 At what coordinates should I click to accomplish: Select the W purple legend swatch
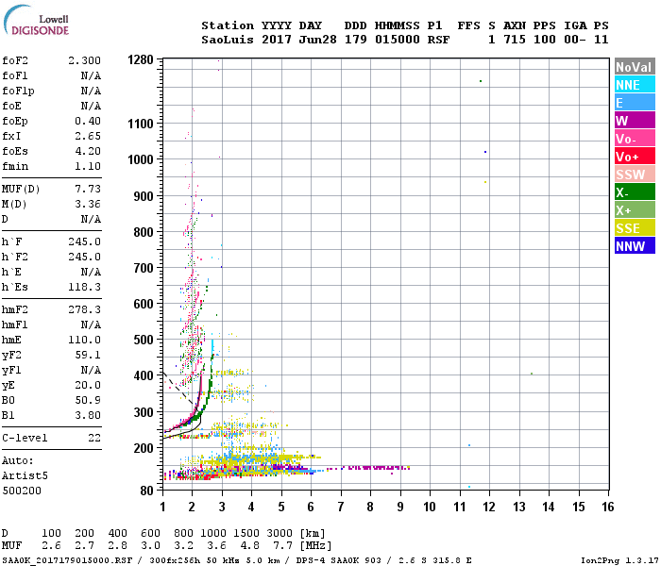[635, 121]
